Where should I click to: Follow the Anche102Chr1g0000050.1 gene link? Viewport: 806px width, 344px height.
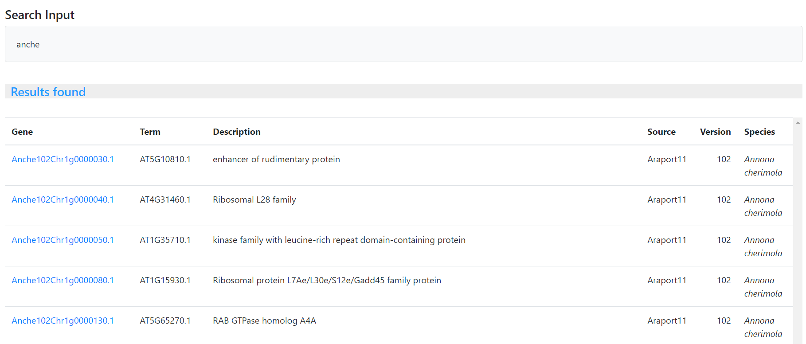tap(63, 240)
